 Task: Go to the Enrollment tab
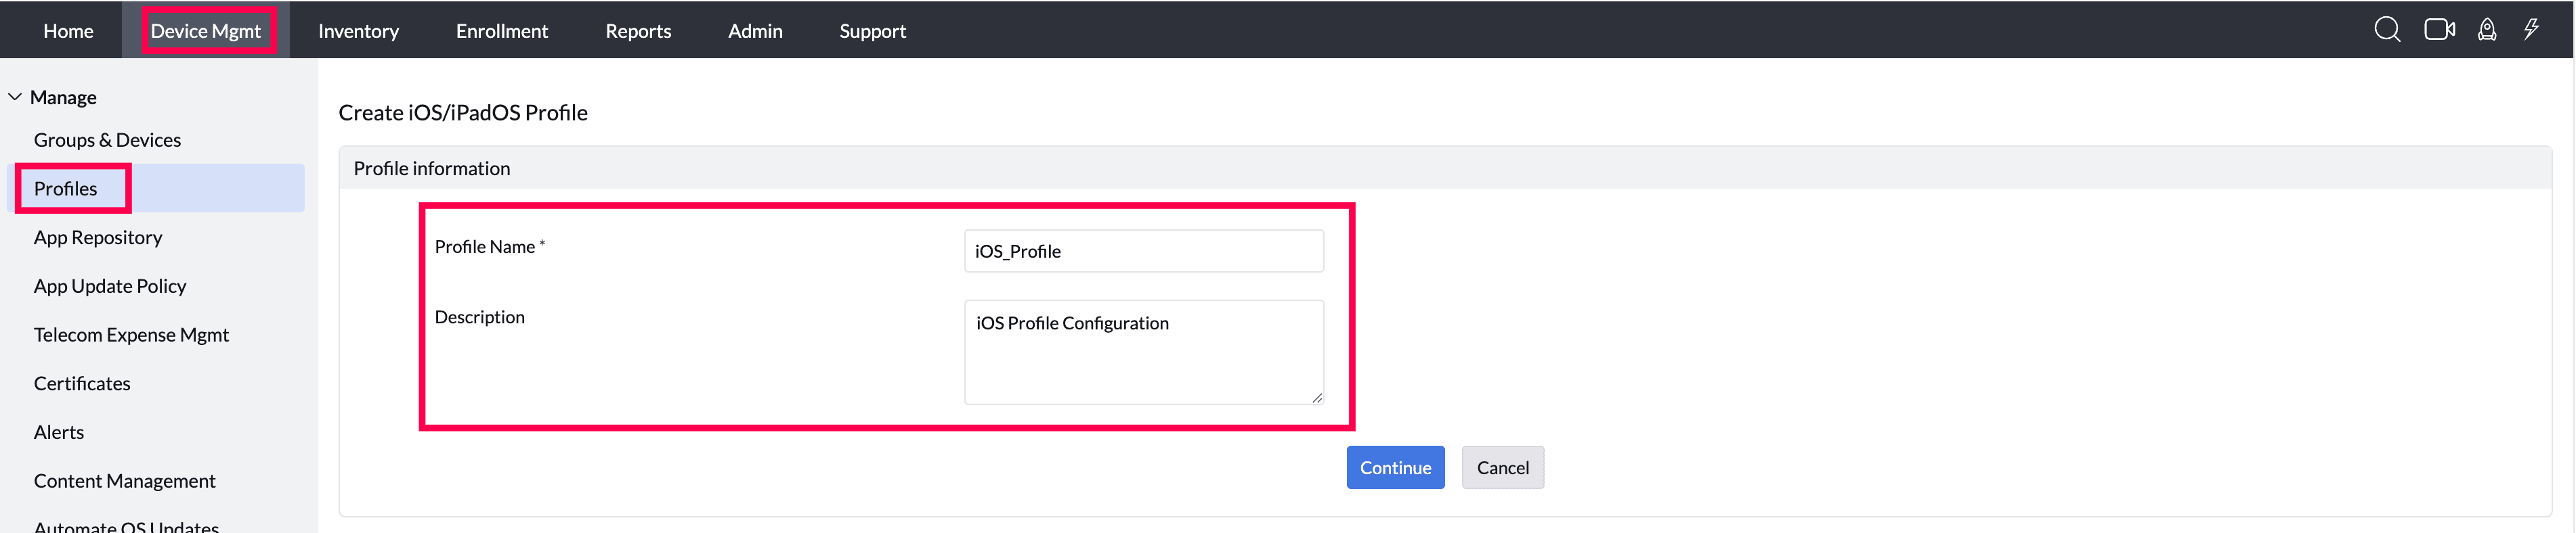click(501, 31)
